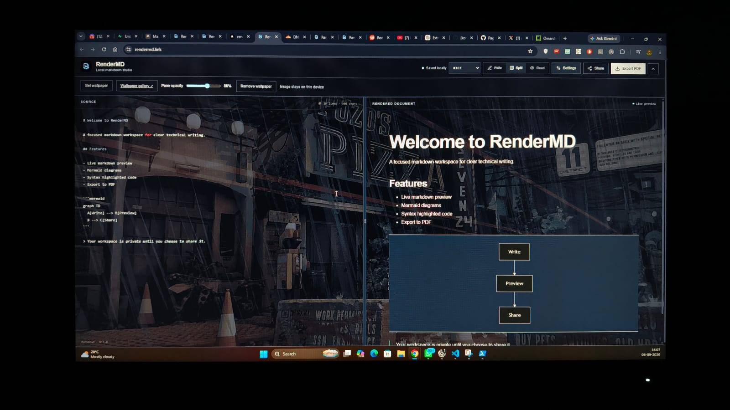Open new browser tab with plus
This screenshot has height=410, width=730.
pos(565,38)
